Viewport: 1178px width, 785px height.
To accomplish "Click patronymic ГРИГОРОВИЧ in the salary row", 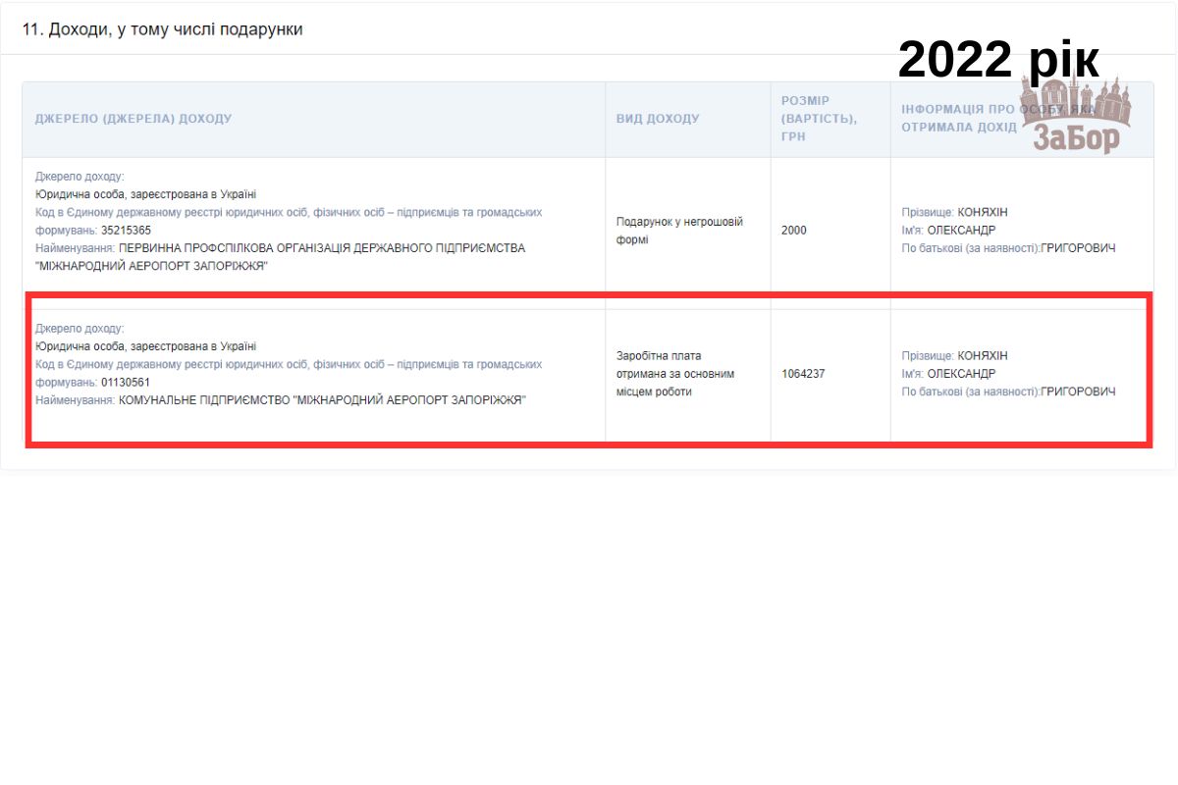I will pos(1079,392).
